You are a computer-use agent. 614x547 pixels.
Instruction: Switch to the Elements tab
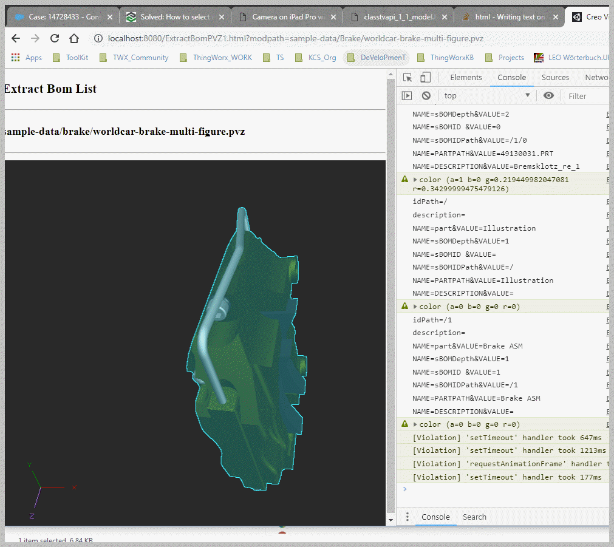tap(466, 77)
